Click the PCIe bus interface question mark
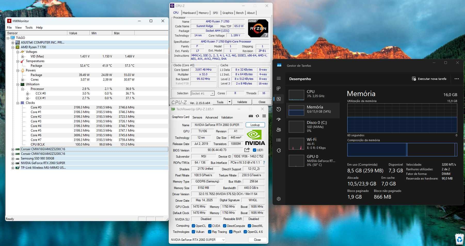Screen dimensions: 465x246 264,163
